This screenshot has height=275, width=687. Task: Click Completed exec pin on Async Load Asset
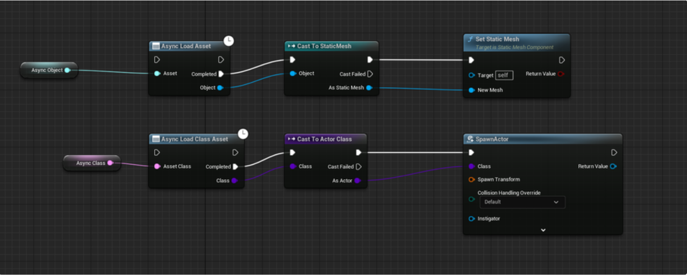[x=221, y=74]
